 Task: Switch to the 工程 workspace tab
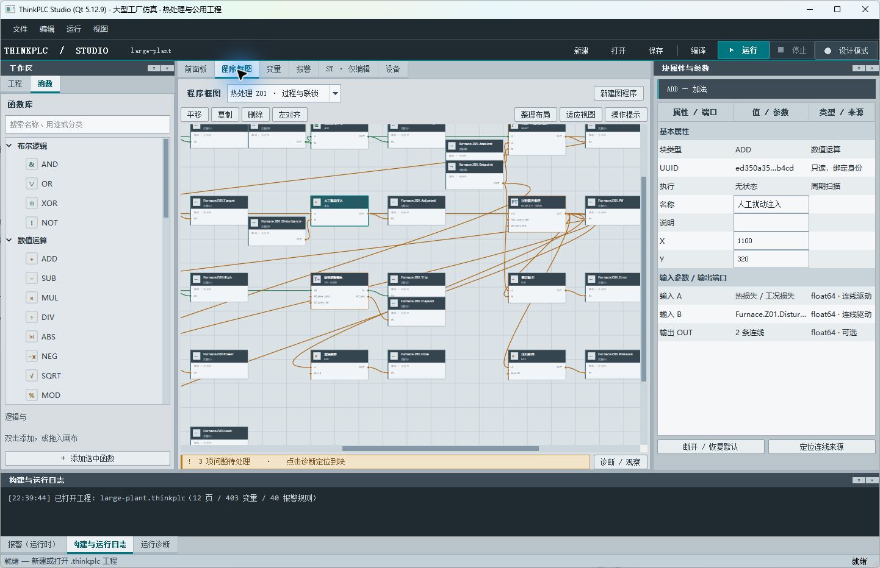15,84
